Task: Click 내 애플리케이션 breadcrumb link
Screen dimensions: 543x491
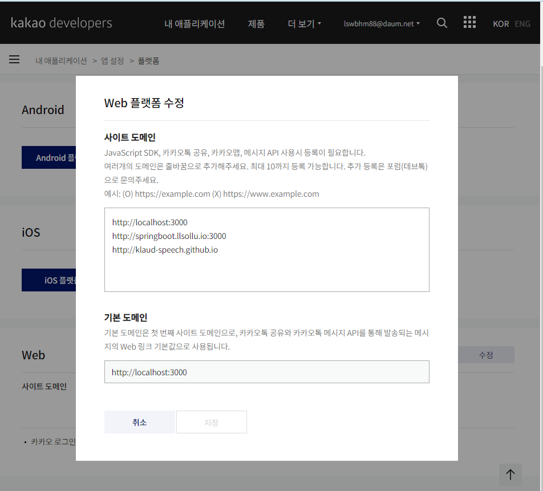Action: tap(61, 61)
